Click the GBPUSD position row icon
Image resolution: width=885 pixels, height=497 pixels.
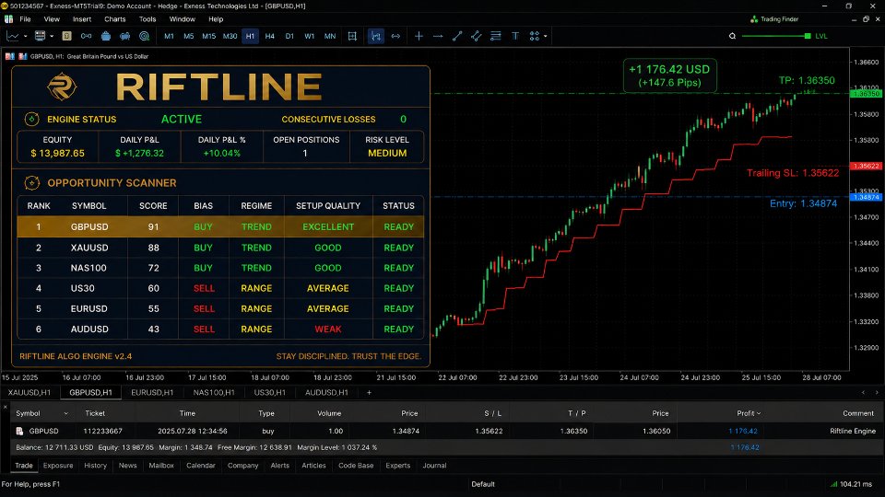click(19, 431)
